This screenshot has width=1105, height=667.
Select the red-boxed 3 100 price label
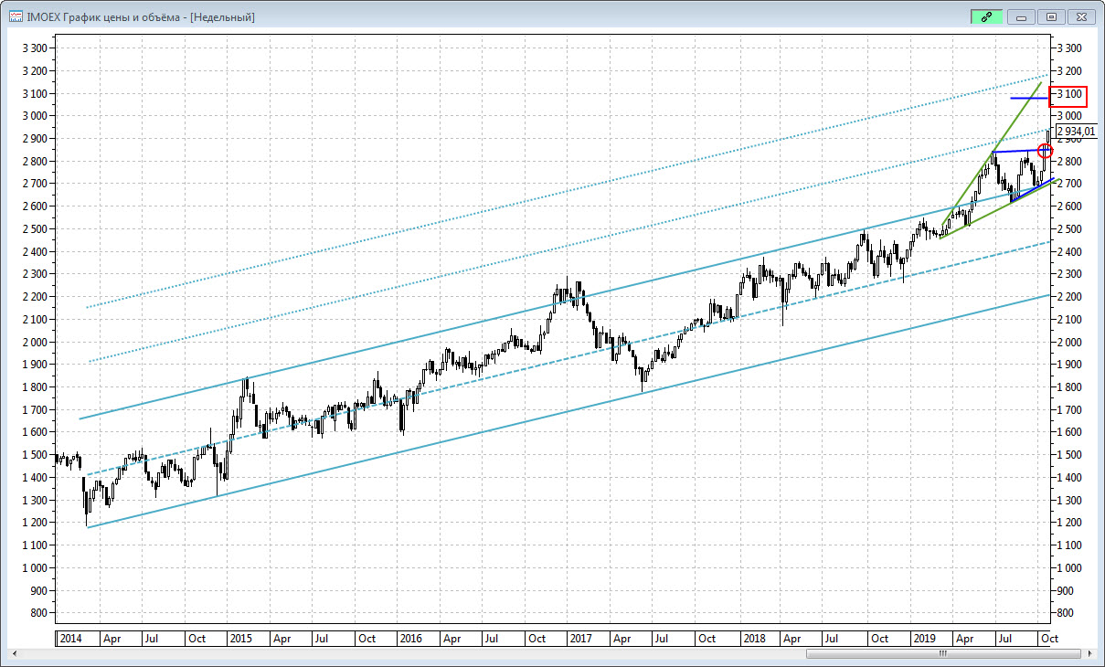(1068, 94)
